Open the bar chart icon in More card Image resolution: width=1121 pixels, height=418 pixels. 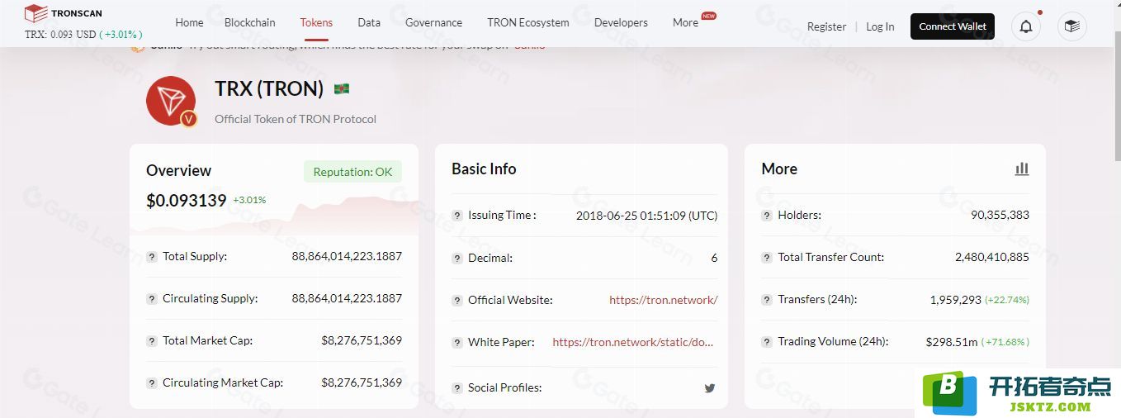(x=1022, y=169)
